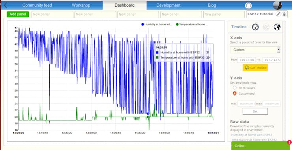Select the greyed-out chart view icon
This screenshot has width=292, height=150.
(x=266, y=27)
